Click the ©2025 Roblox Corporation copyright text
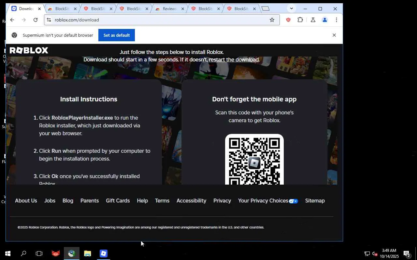Image resolution: width=417 pixels, height=260 pixels. (141, 227)
